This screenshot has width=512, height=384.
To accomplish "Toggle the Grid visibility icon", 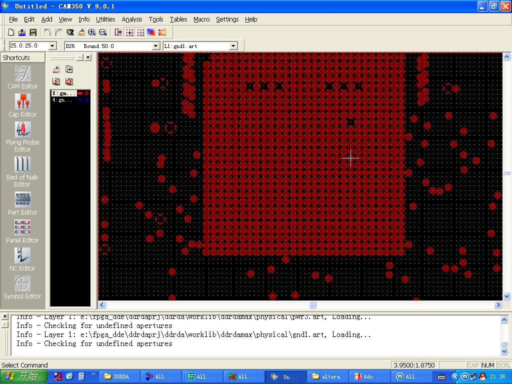I will click(x=140, y=32).
